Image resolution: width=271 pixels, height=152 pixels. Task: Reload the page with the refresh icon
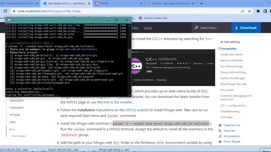[x=6, y=11]
